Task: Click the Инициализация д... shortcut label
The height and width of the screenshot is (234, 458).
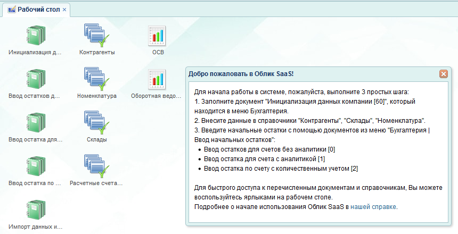Action: coord(35,53)
